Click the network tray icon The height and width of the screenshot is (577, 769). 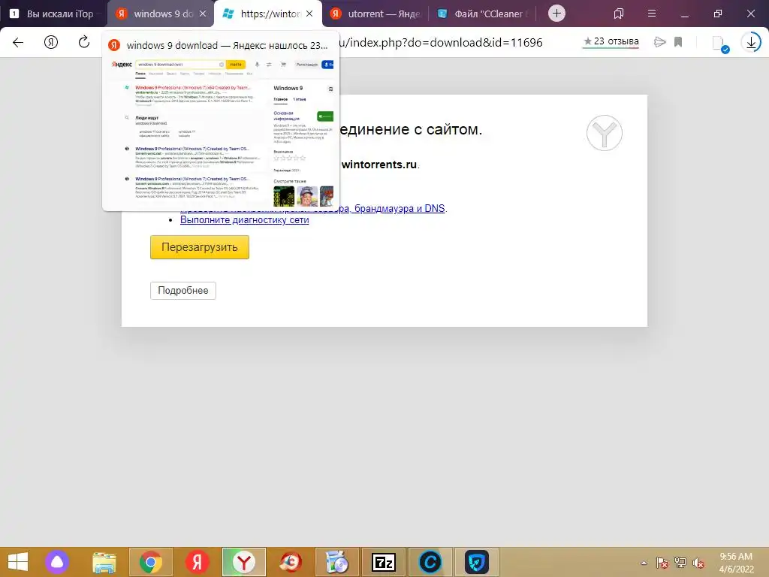[680, 563]
